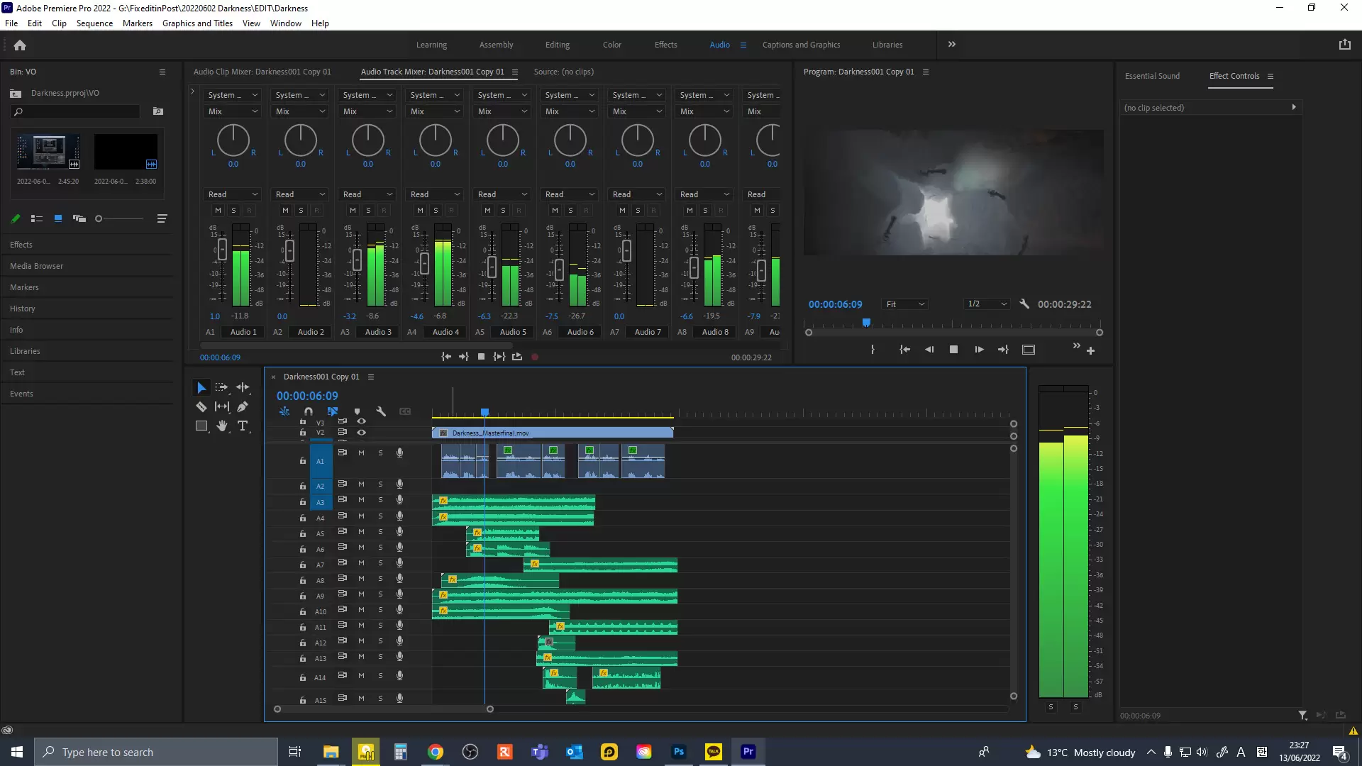Image resolution: width=1362 pixels, height=766 pixels.
Task: Click the Add Marker icon in timeline
Action: point(357,411)
